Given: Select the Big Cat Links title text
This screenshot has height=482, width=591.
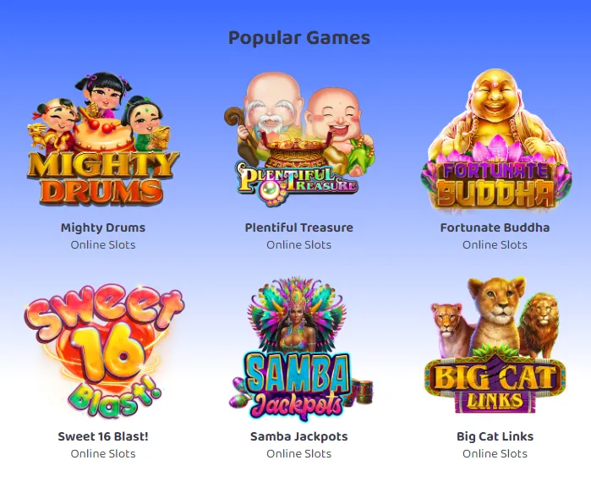Looking at the screenshot, I should coord(495,436).
